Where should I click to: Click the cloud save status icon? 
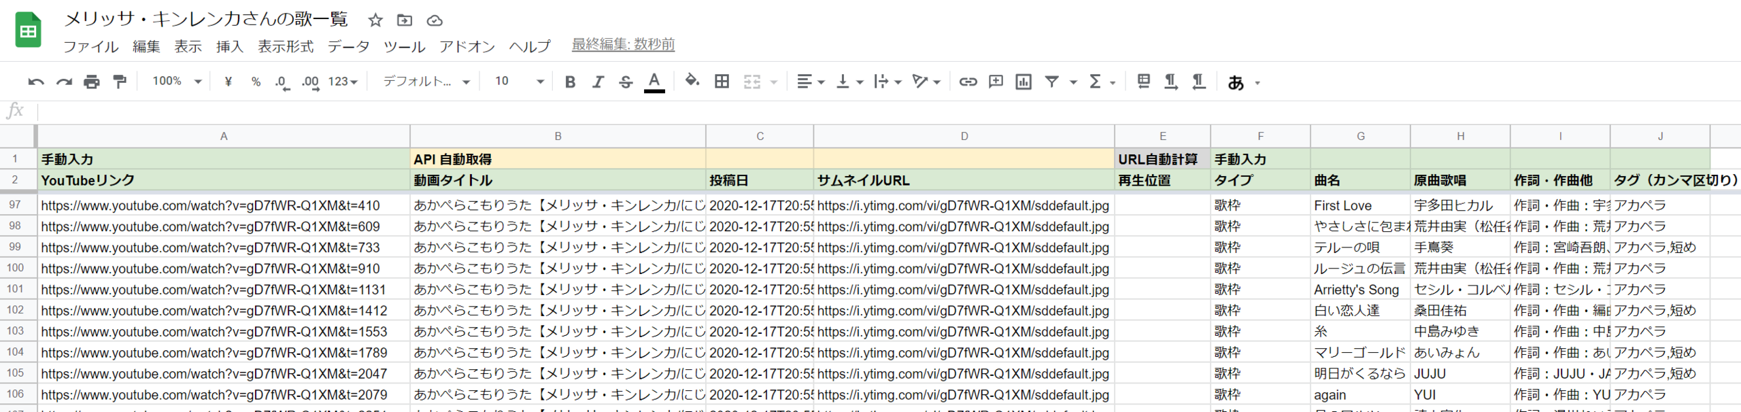pos(435,20)
